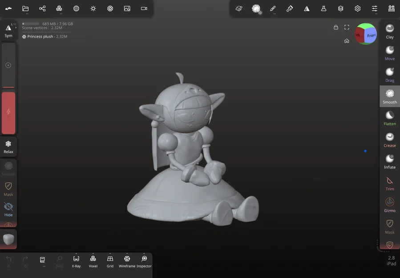The height and width of the screenshot is (278, 400).
Task: Open the Material cube menu
Action: coord(239,8)
